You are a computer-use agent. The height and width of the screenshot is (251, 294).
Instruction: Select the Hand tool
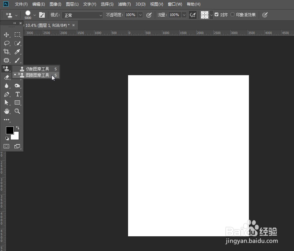[7, 111]
